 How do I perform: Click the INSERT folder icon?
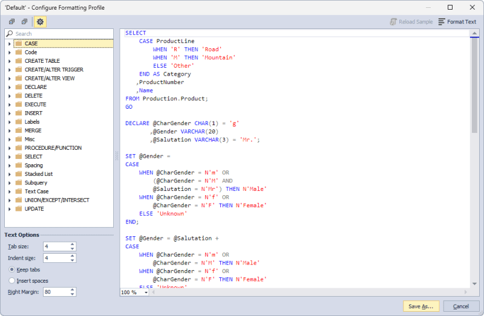(19, 113)
